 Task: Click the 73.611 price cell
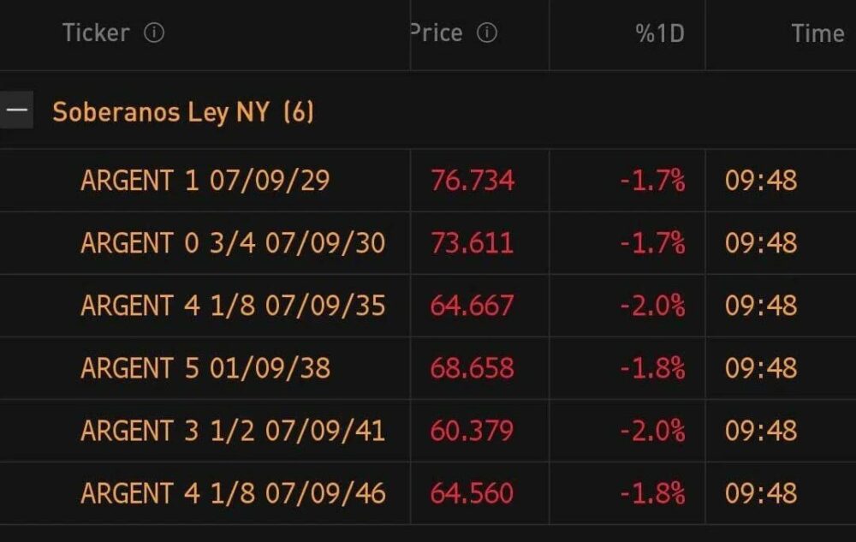(x=472, y=243)
